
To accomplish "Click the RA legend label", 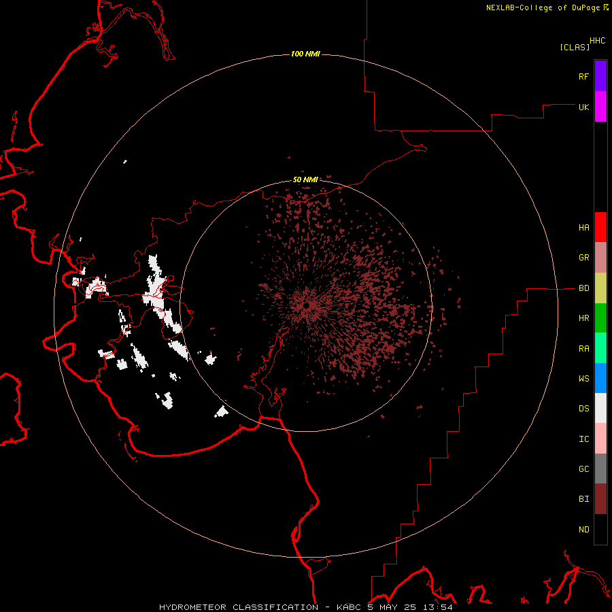I will (x=583, y=349).
